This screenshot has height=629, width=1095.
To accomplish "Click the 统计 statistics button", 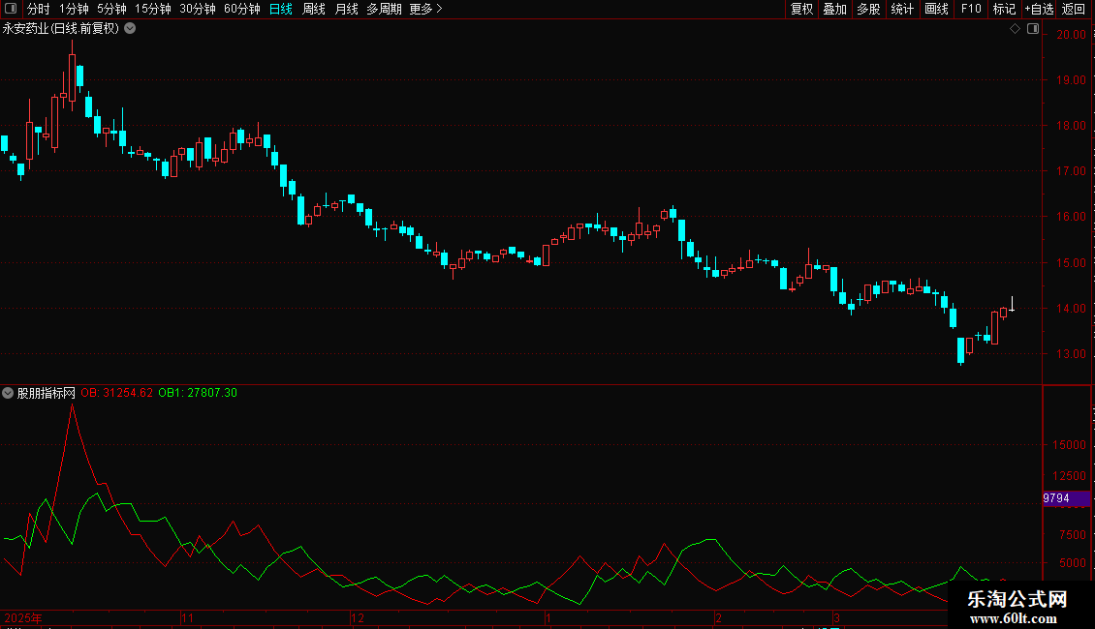I will (x=902, y=9).
